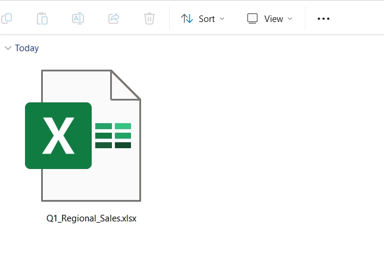Viewport: 384px width, 269px height.
Task: Open the See more three-dots menu
Action: (x=323, y=18)
